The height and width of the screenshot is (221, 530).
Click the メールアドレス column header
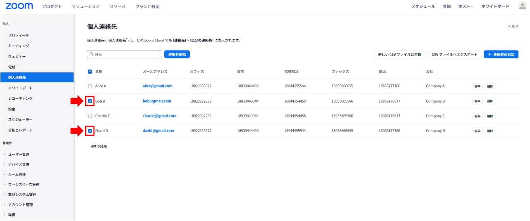pos(155,72)
